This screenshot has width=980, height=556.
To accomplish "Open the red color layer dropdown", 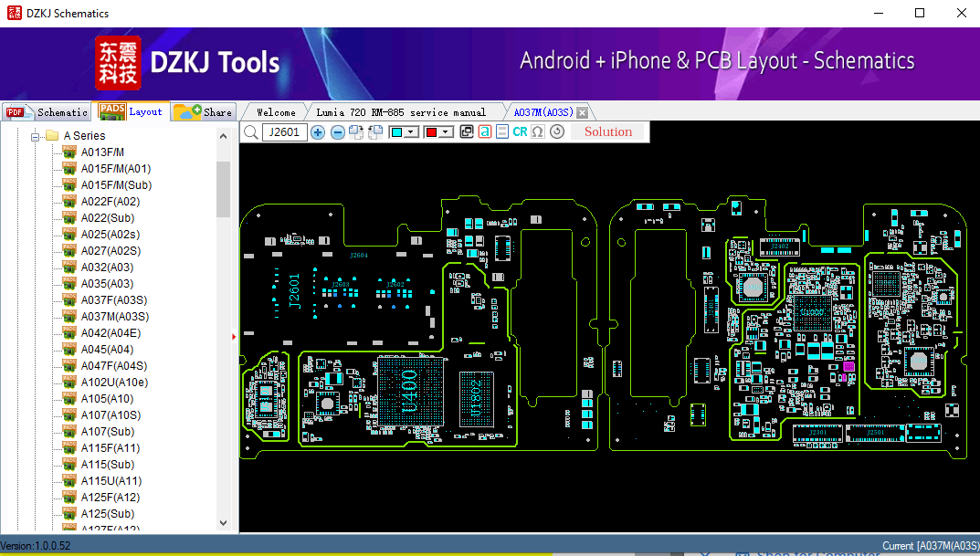I will 443,131.
